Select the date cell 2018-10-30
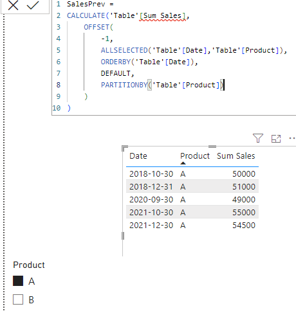The image size is (296, 311). tap(151, 173)
